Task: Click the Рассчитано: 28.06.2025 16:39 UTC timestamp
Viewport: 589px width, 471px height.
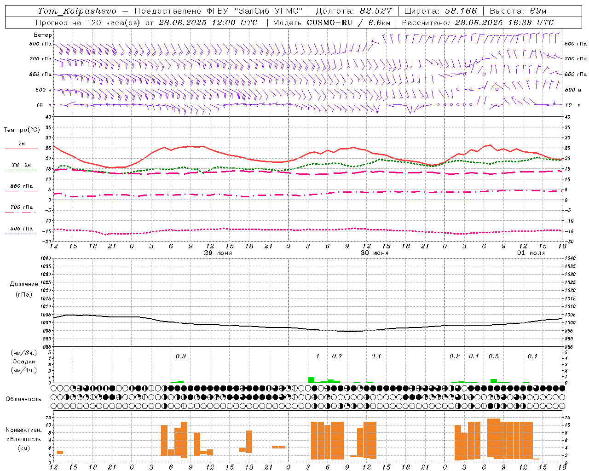Action: click(478, 22)
